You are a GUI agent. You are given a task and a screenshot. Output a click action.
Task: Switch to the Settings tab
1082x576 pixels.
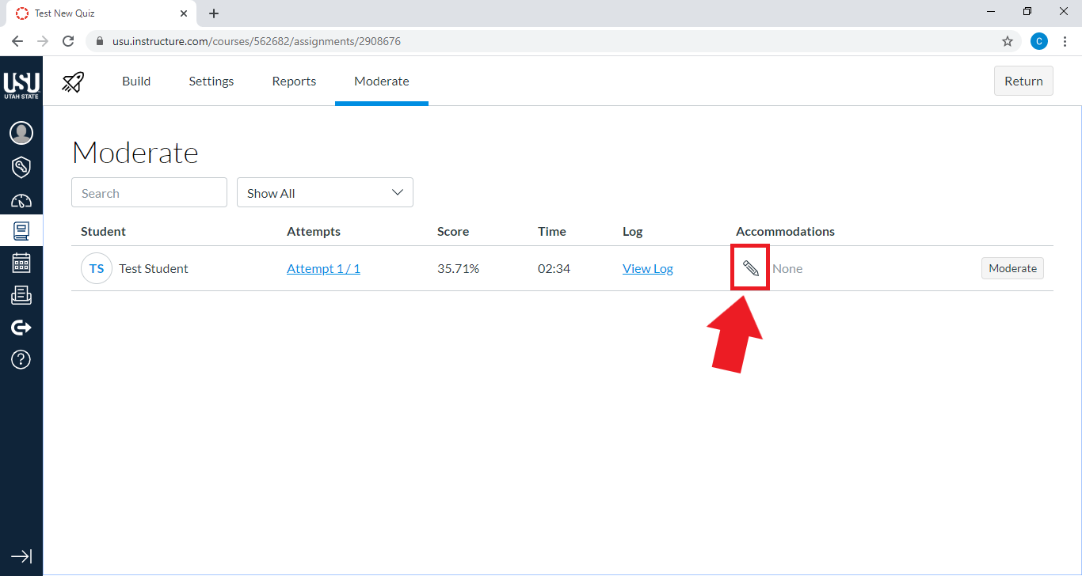click(x=211, y=81)
